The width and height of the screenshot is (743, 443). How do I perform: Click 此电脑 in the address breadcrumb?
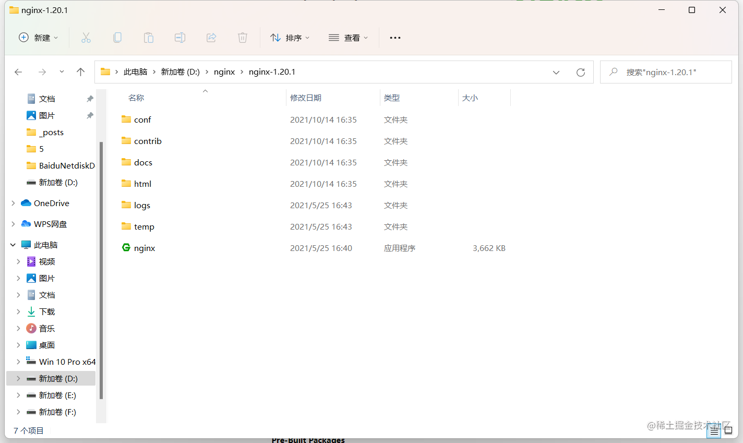coord(136,72)
